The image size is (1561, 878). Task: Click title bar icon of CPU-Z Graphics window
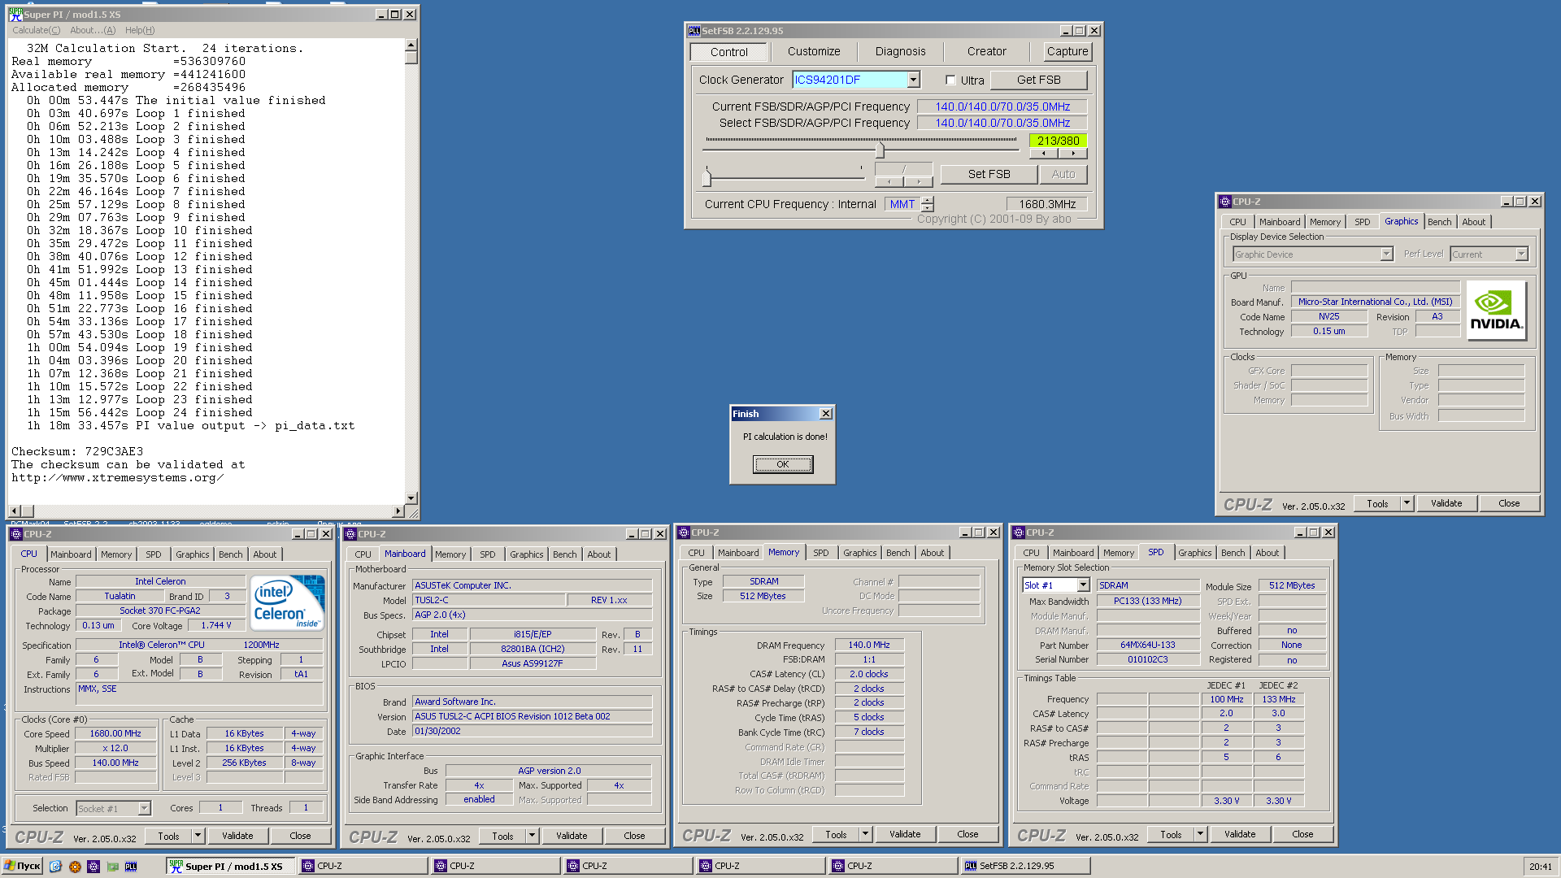[x=1225, y=202]
